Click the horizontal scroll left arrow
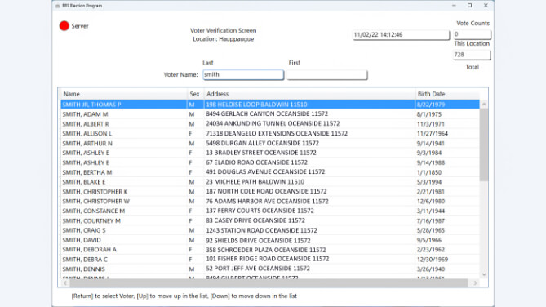The width and height of the screenshot is (546, 307). click(x=65, y=283)
